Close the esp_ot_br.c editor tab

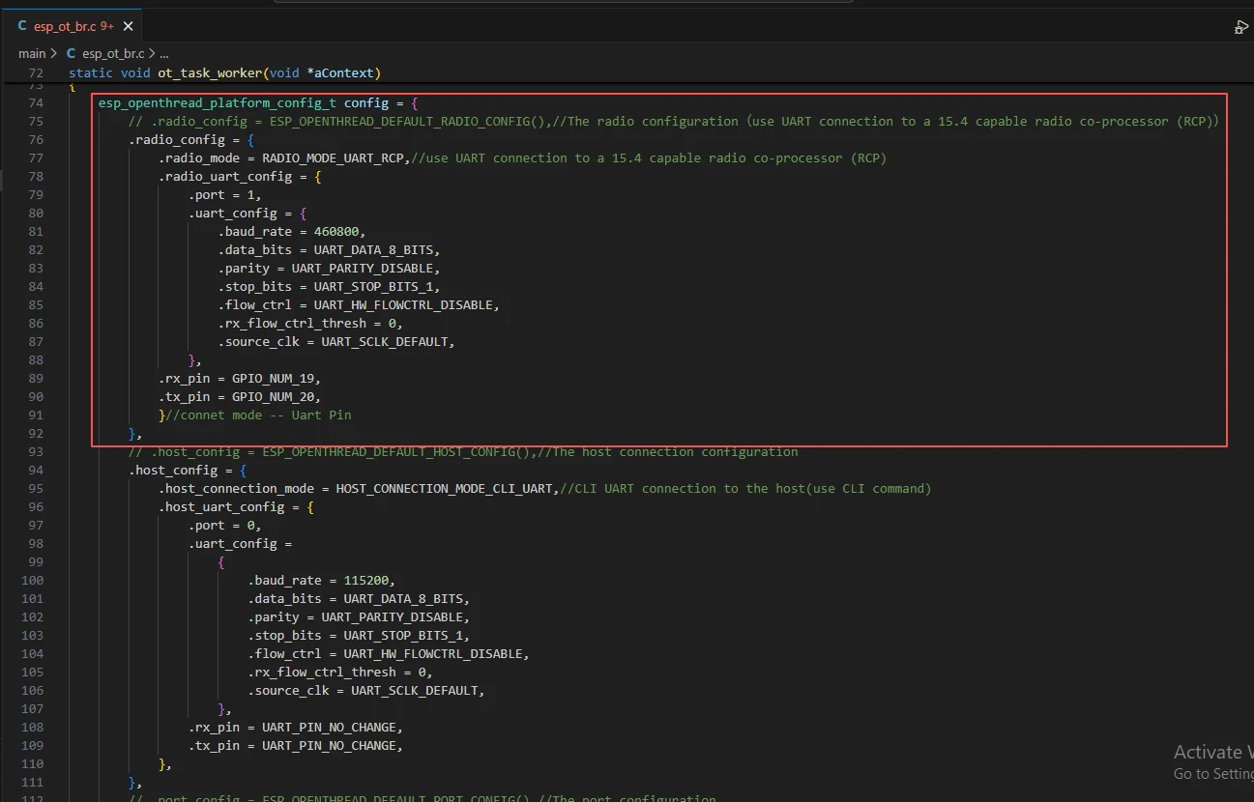pyautogui.click(x=128, y=26)
